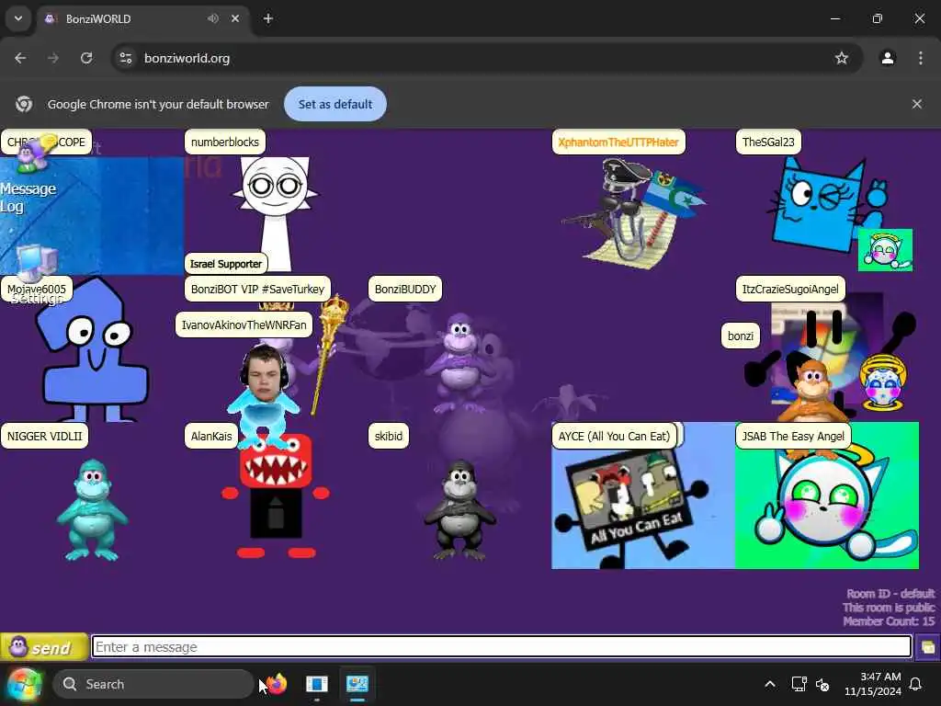The width and height of the screenshot is (941, 706).
Task: Open the Chrome three-dot menu
Action: click(x=921, y=58)
